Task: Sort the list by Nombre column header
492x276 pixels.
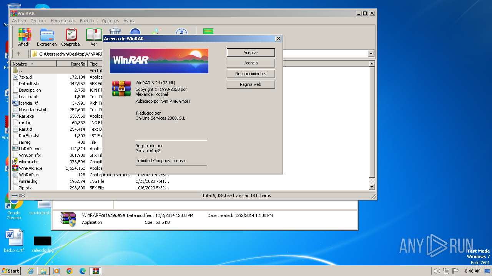Action: (34, 64)
